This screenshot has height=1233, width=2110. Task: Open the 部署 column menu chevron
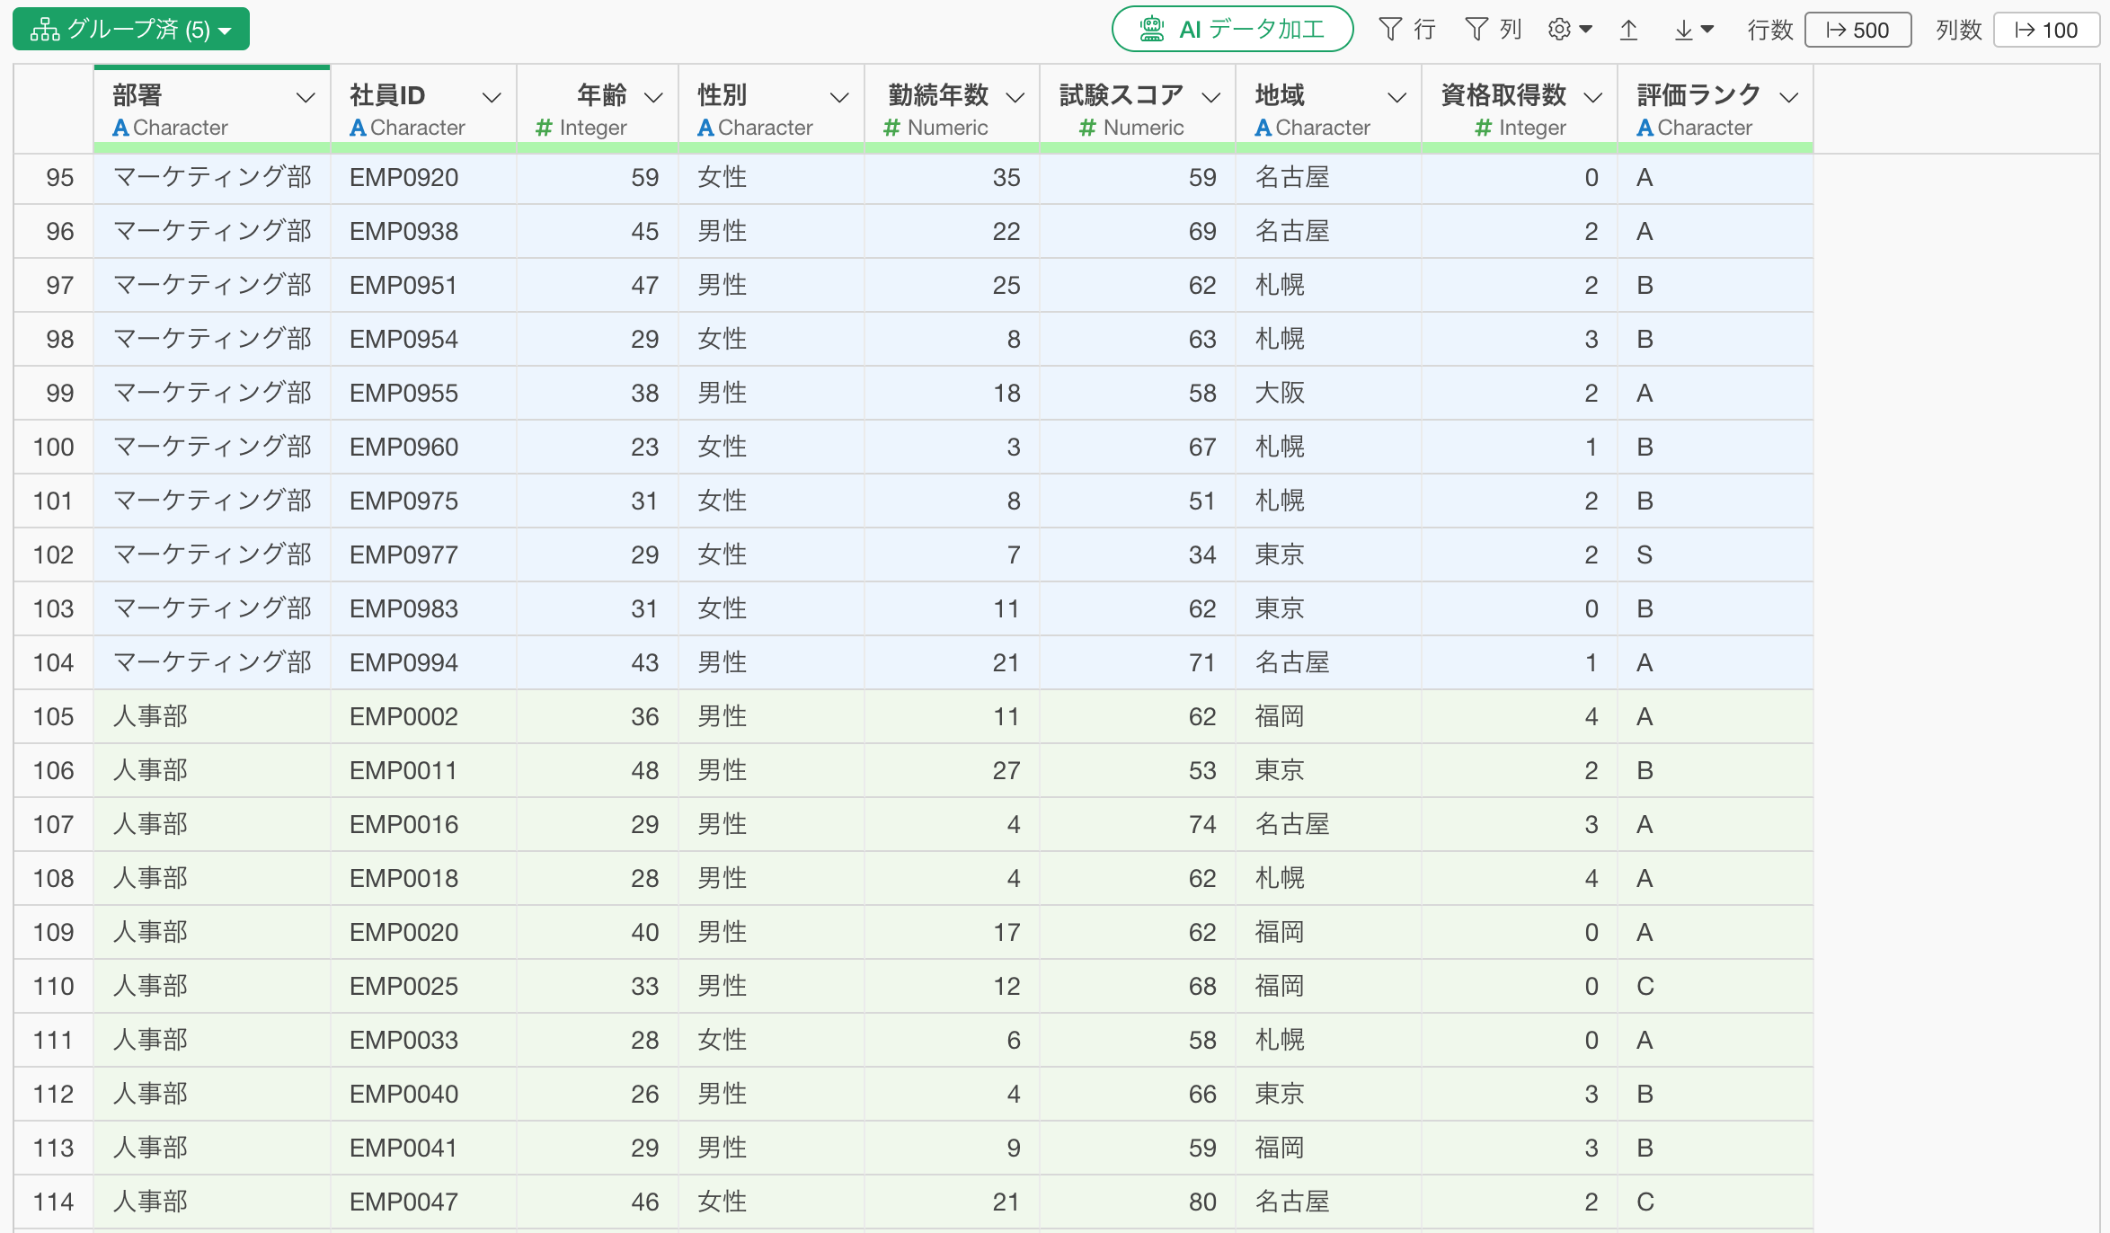point(306,97)
